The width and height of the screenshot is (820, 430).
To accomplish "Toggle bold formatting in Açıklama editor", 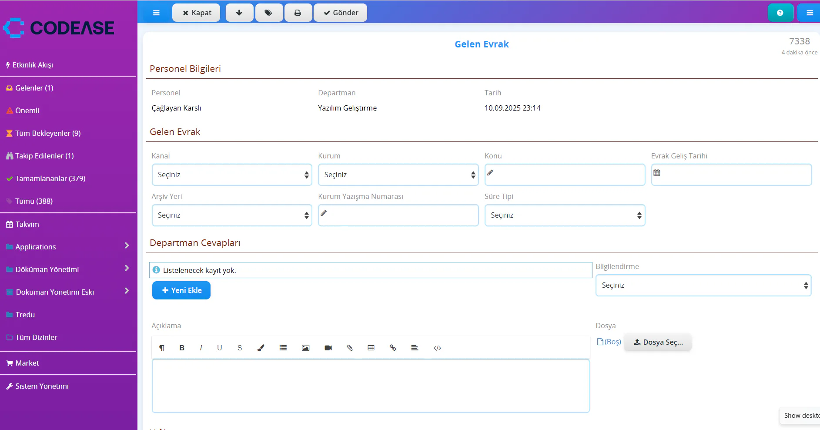I will pos(182,348).
